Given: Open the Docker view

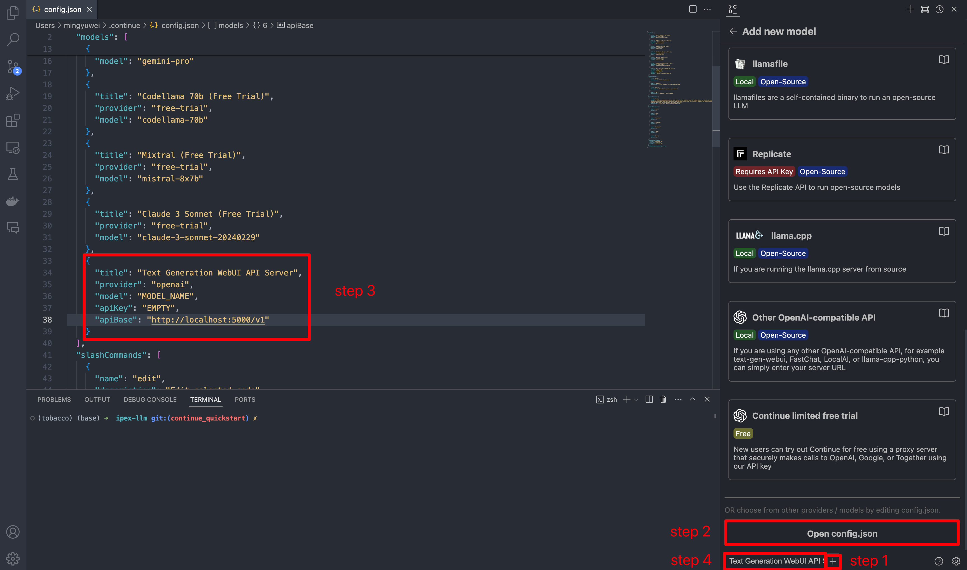Looking at the screenshot, I should tap(13, 201).
